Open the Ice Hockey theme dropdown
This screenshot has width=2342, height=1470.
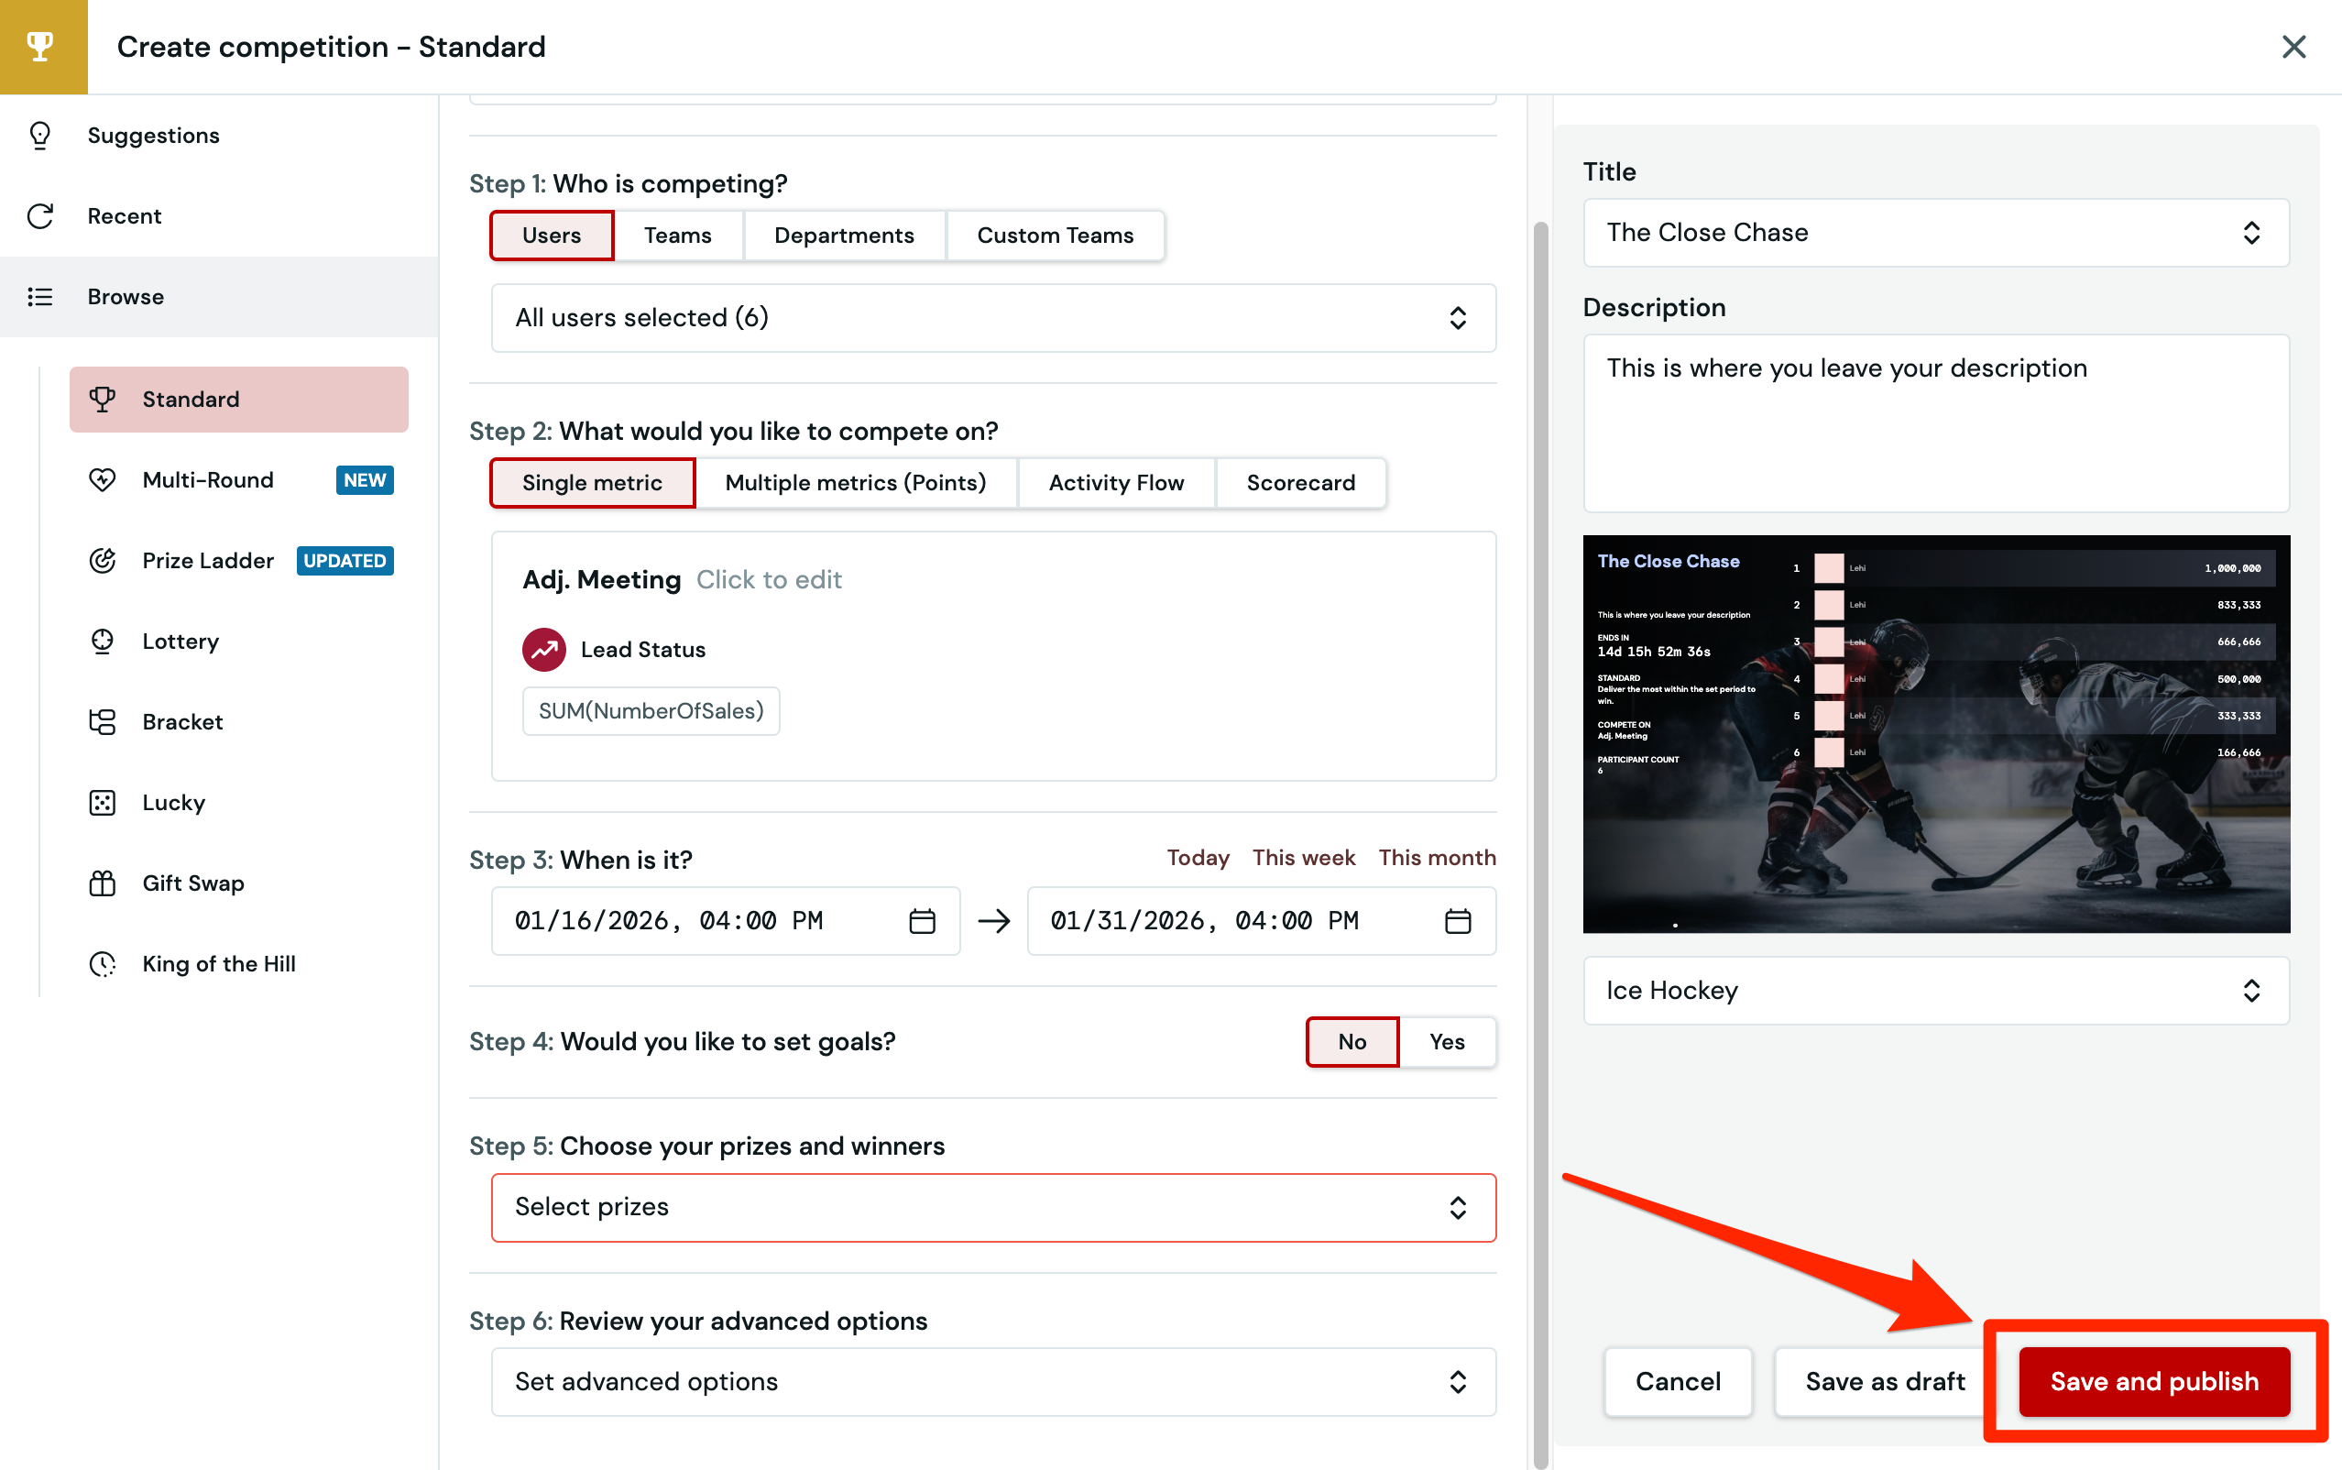pos(1935,991)
